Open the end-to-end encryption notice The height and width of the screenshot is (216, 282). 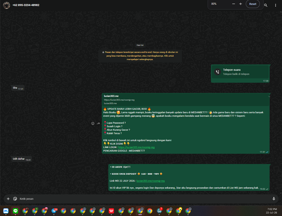(140, 56)
